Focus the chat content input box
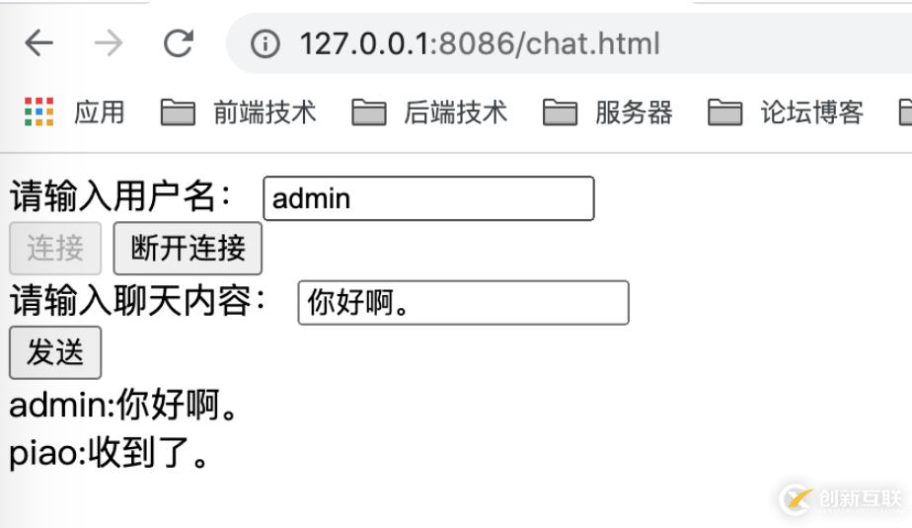 point(463,303)
